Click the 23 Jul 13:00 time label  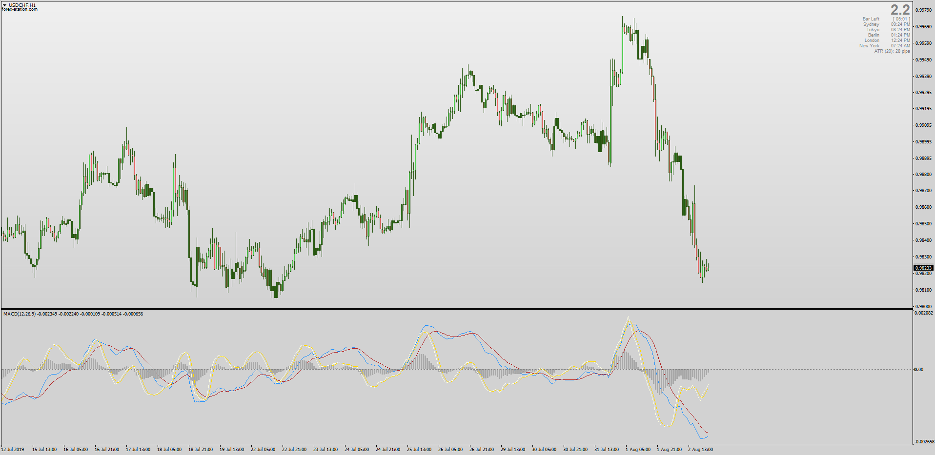coord(325,450)
